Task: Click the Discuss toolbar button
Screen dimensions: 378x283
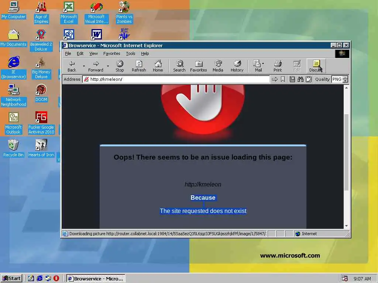Action: tap(316, 66)
